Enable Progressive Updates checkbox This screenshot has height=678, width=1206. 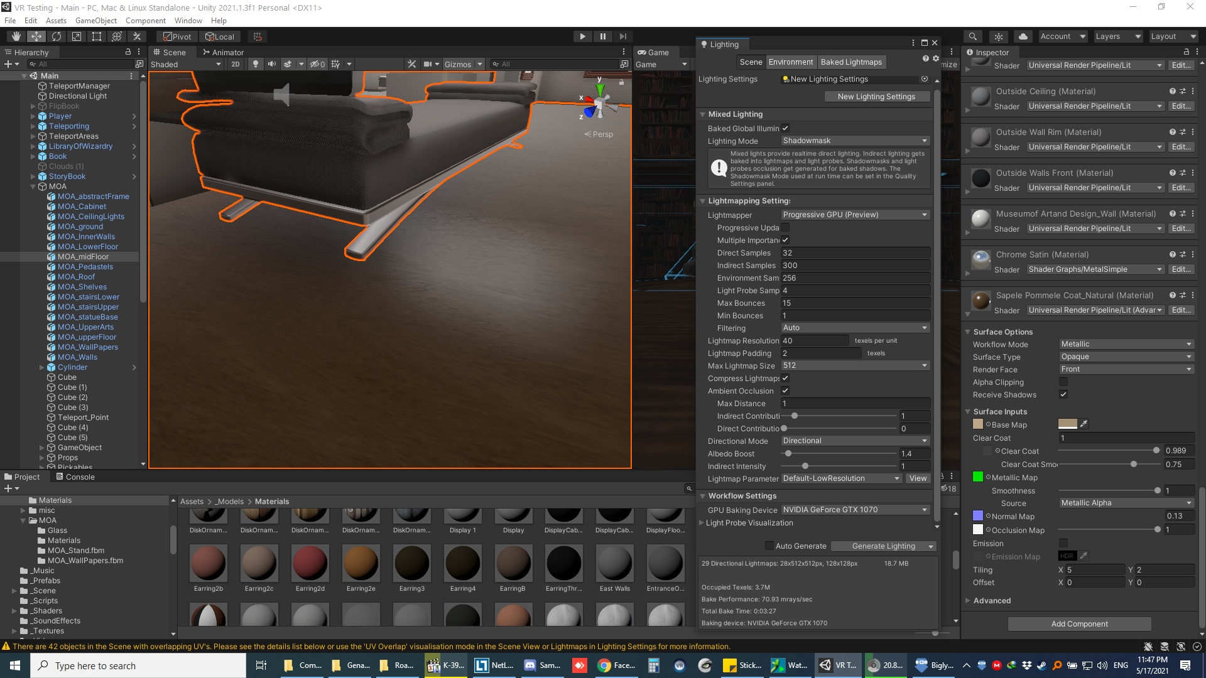pos(785,227)
